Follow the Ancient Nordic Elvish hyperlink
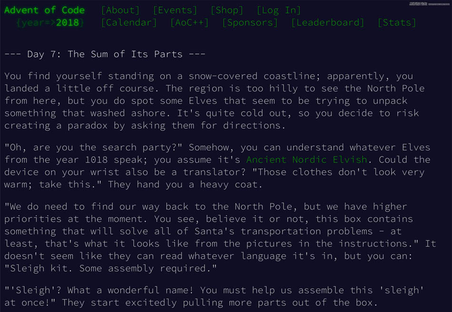 click(307, 160)
